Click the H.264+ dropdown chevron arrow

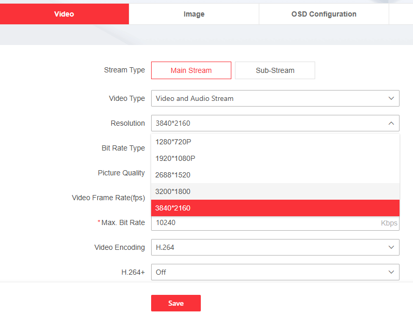click(x=391, y=272)
